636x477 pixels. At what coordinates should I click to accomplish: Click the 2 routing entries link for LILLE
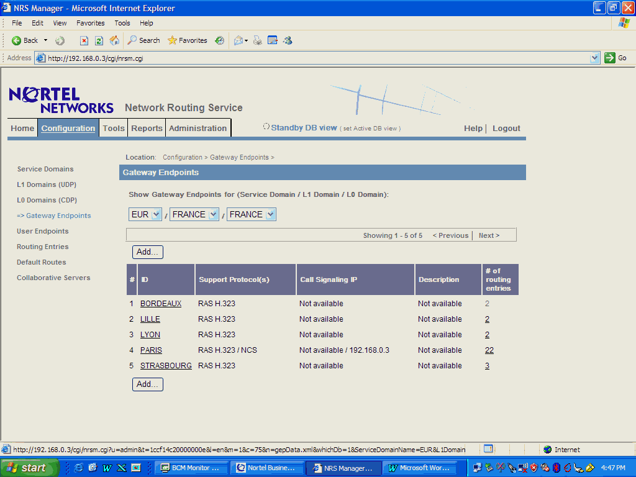(487, 319)
